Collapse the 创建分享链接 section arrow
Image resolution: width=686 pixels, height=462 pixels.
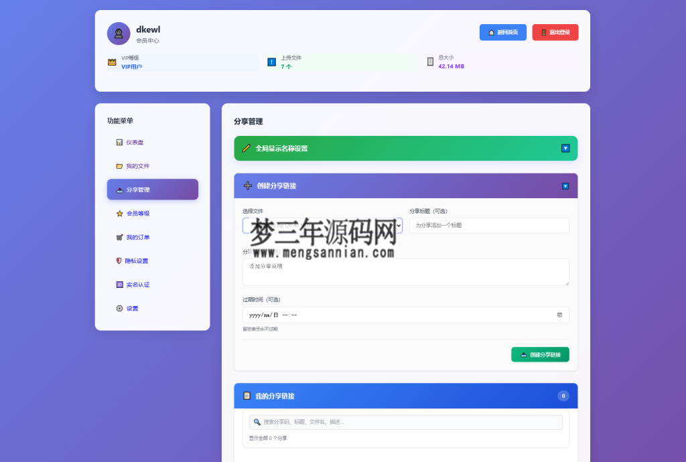[x=565, y=185]
